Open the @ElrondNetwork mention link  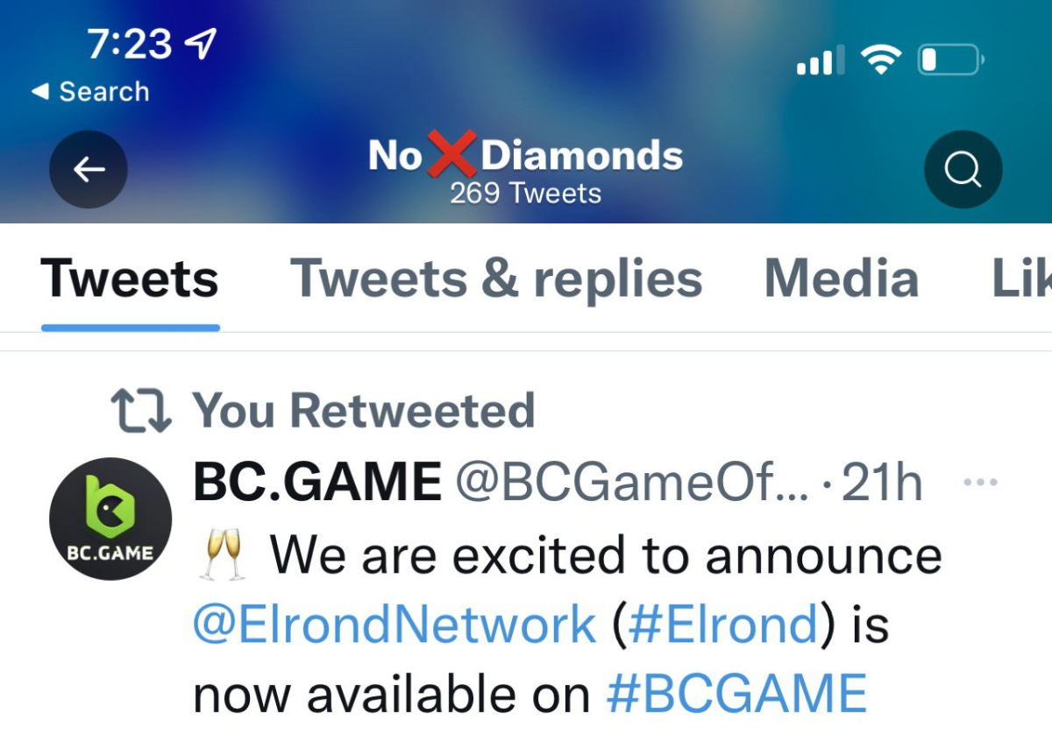(394, 625)
